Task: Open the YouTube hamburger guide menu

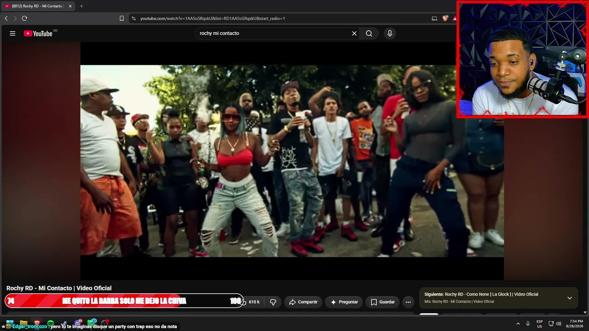Action: (x=12, y=34)
